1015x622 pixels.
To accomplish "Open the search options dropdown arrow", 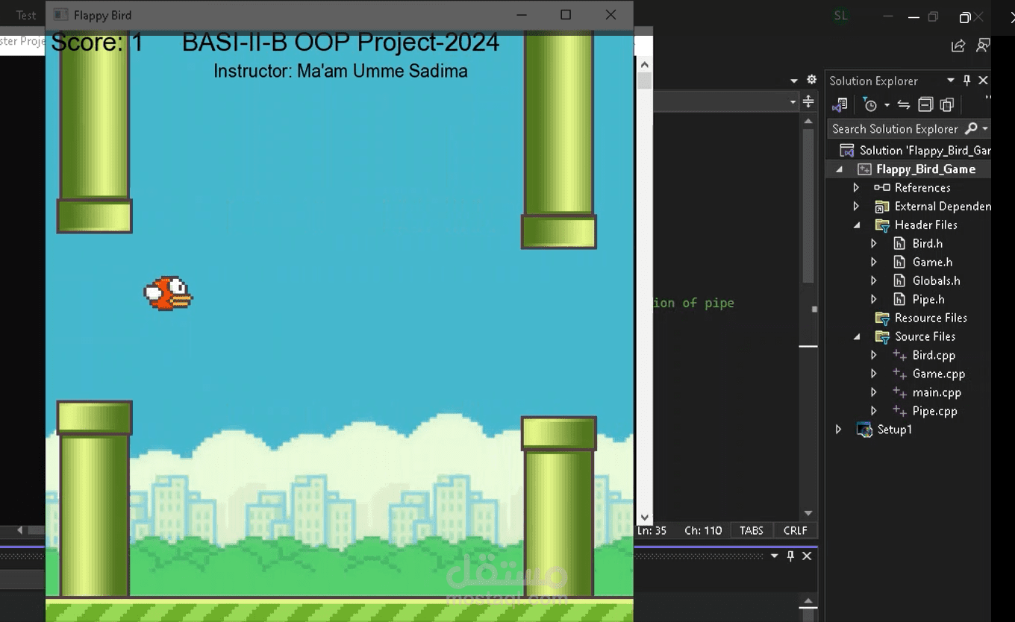I will [985, 128].
